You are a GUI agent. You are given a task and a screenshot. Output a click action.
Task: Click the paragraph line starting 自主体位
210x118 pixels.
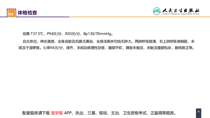pyautogui.click(x=109, y=42)
